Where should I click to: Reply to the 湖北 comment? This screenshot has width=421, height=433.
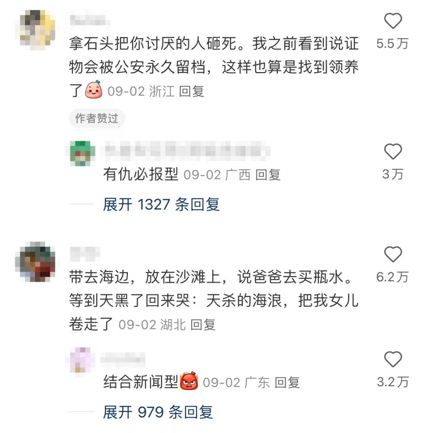click(x=203, y=325)
